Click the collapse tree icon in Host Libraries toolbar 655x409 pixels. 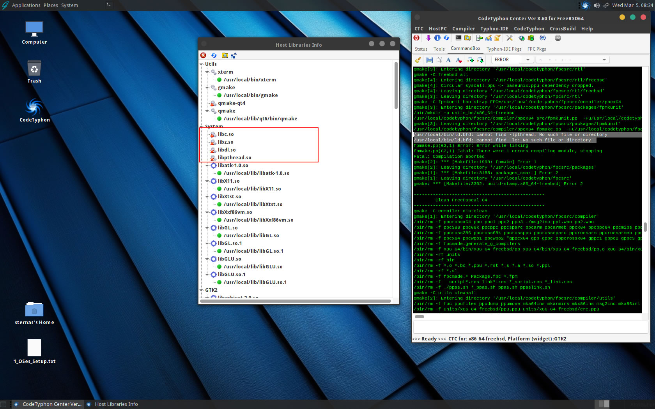point(234,55)
